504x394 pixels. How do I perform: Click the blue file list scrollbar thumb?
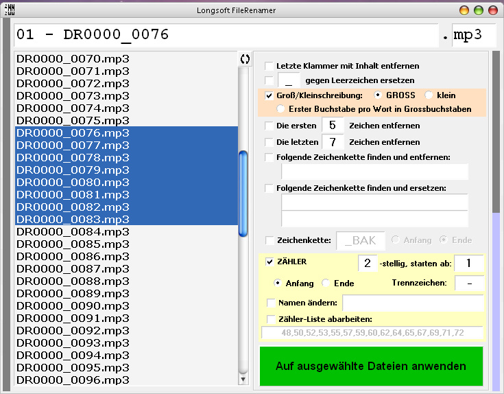(x=243, y=194)
